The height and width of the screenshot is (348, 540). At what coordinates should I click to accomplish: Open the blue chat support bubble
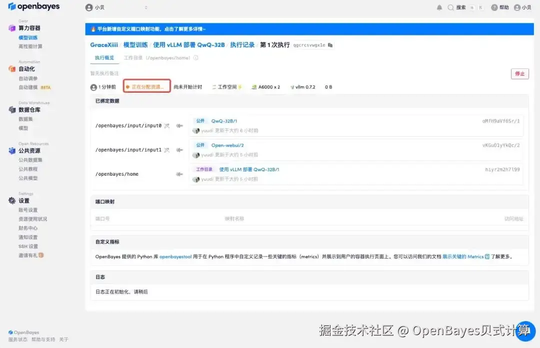pyautogui.click(x=526, y=331)
